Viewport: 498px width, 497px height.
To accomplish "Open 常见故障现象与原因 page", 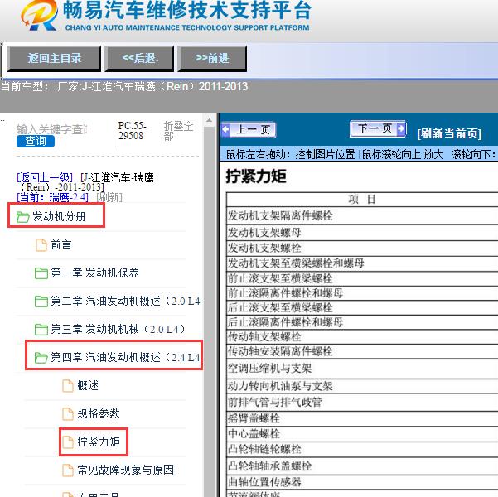I will [x=126, y=470].
